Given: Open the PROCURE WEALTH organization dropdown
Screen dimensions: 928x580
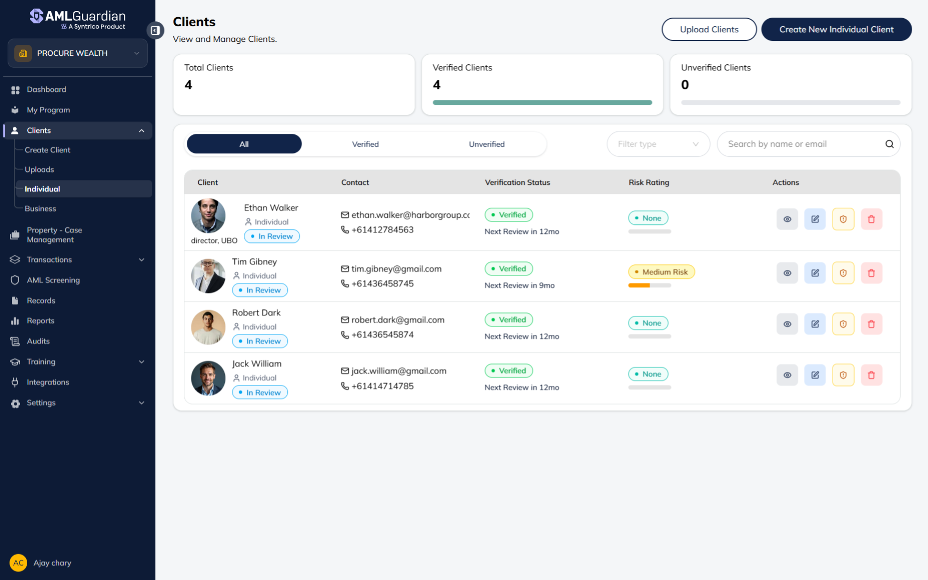Looking at the screenshot, I should coord(78,53).
